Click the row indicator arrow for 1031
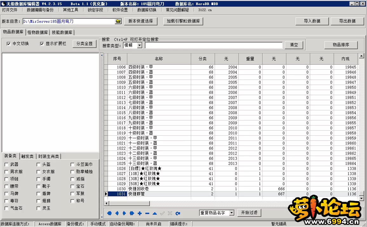367x227 pixels. (106, 194)
